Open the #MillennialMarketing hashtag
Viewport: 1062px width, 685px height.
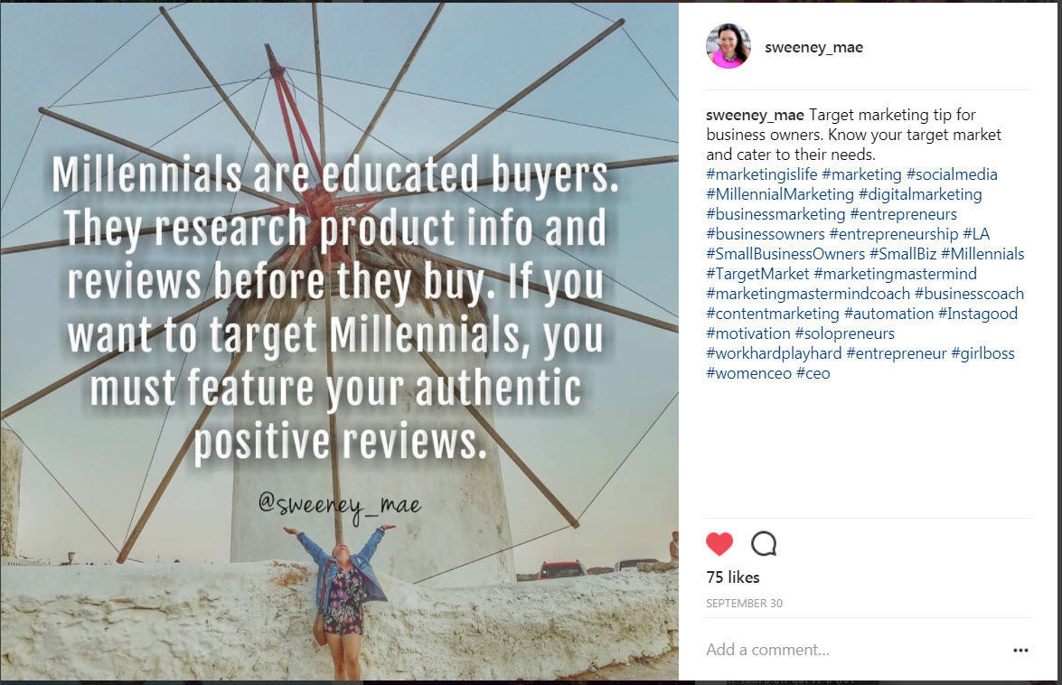pyautogui.click(x=780, y=194)
